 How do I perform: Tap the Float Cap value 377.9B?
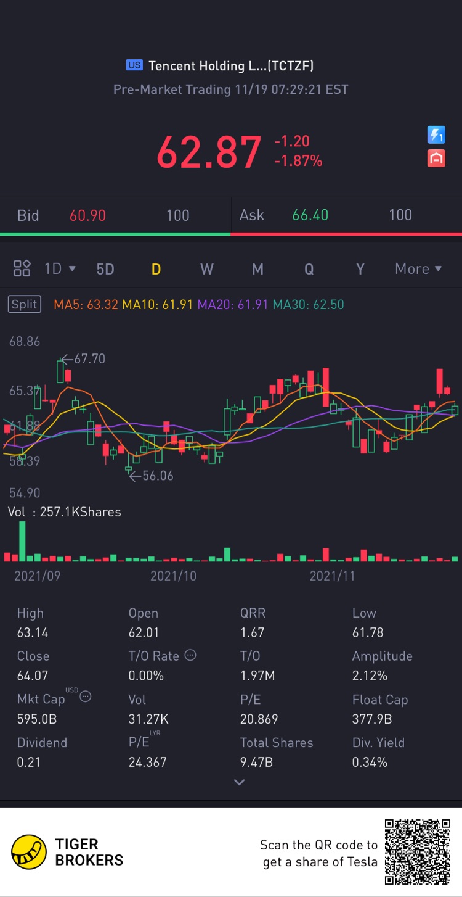click(372, 719)
